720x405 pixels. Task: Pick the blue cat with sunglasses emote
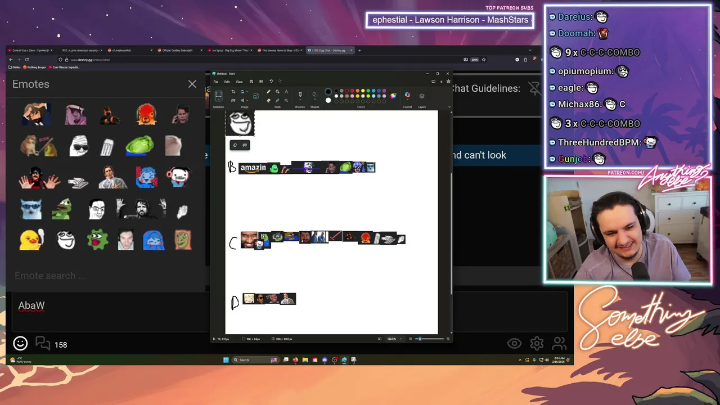click(x=31, y=209)
